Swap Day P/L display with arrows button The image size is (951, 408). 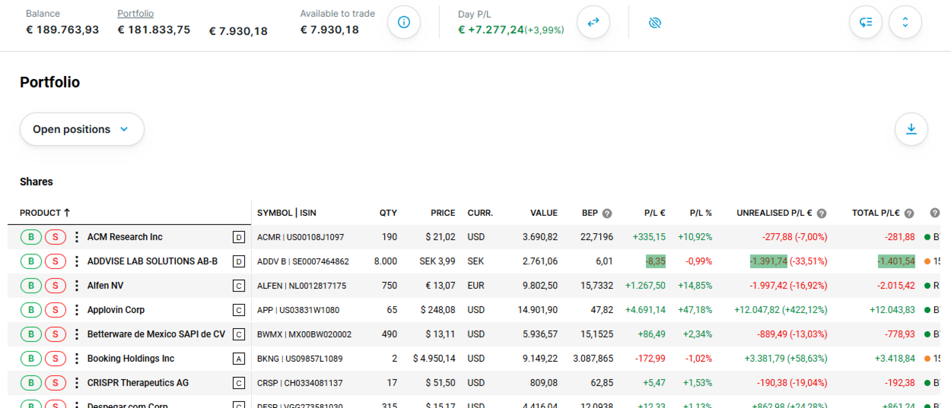tap(593, 22)
